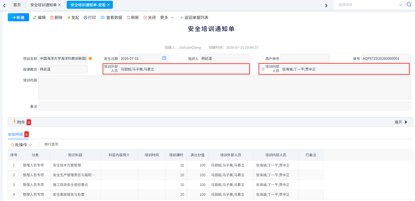Click the 单号 field AQPXTZD20260000001
Viewport: 415px width, 201px height.
pyautogui.click(x=386, y=58)
